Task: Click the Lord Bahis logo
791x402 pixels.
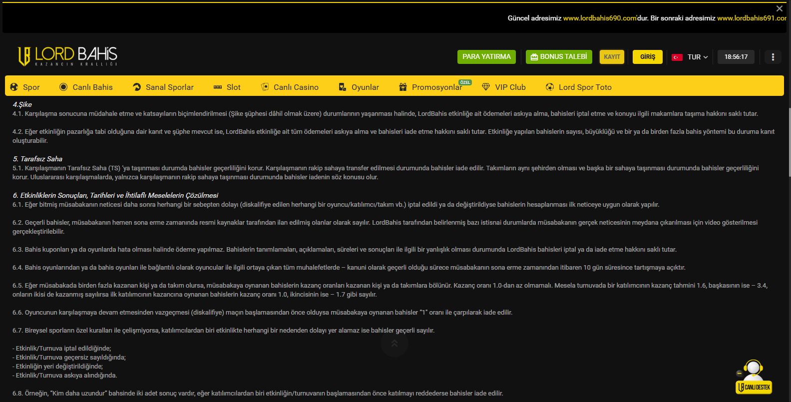Action: (x=67, y=56)
